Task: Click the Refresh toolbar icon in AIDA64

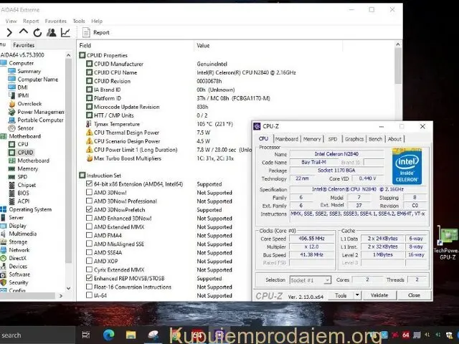Action: click(x=37, y=32)
